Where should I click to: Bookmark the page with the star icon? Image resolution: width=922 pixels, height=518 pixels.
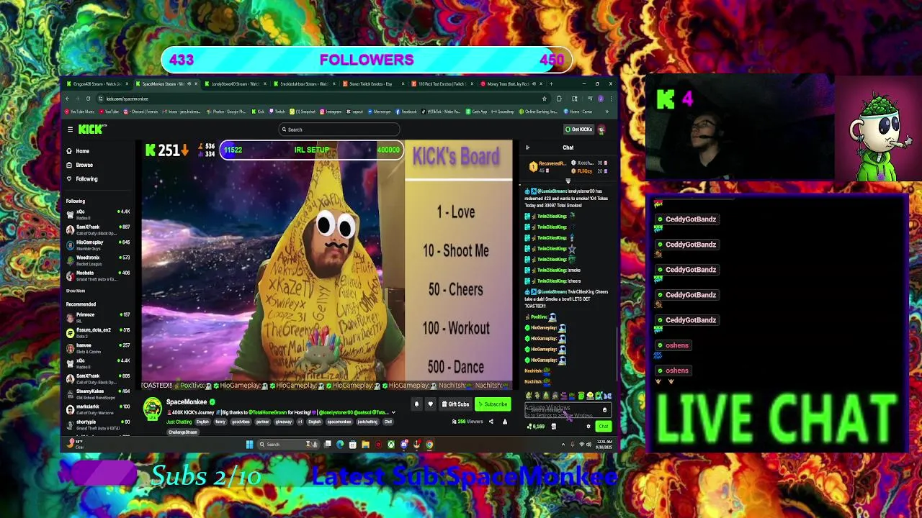(544, 99)
